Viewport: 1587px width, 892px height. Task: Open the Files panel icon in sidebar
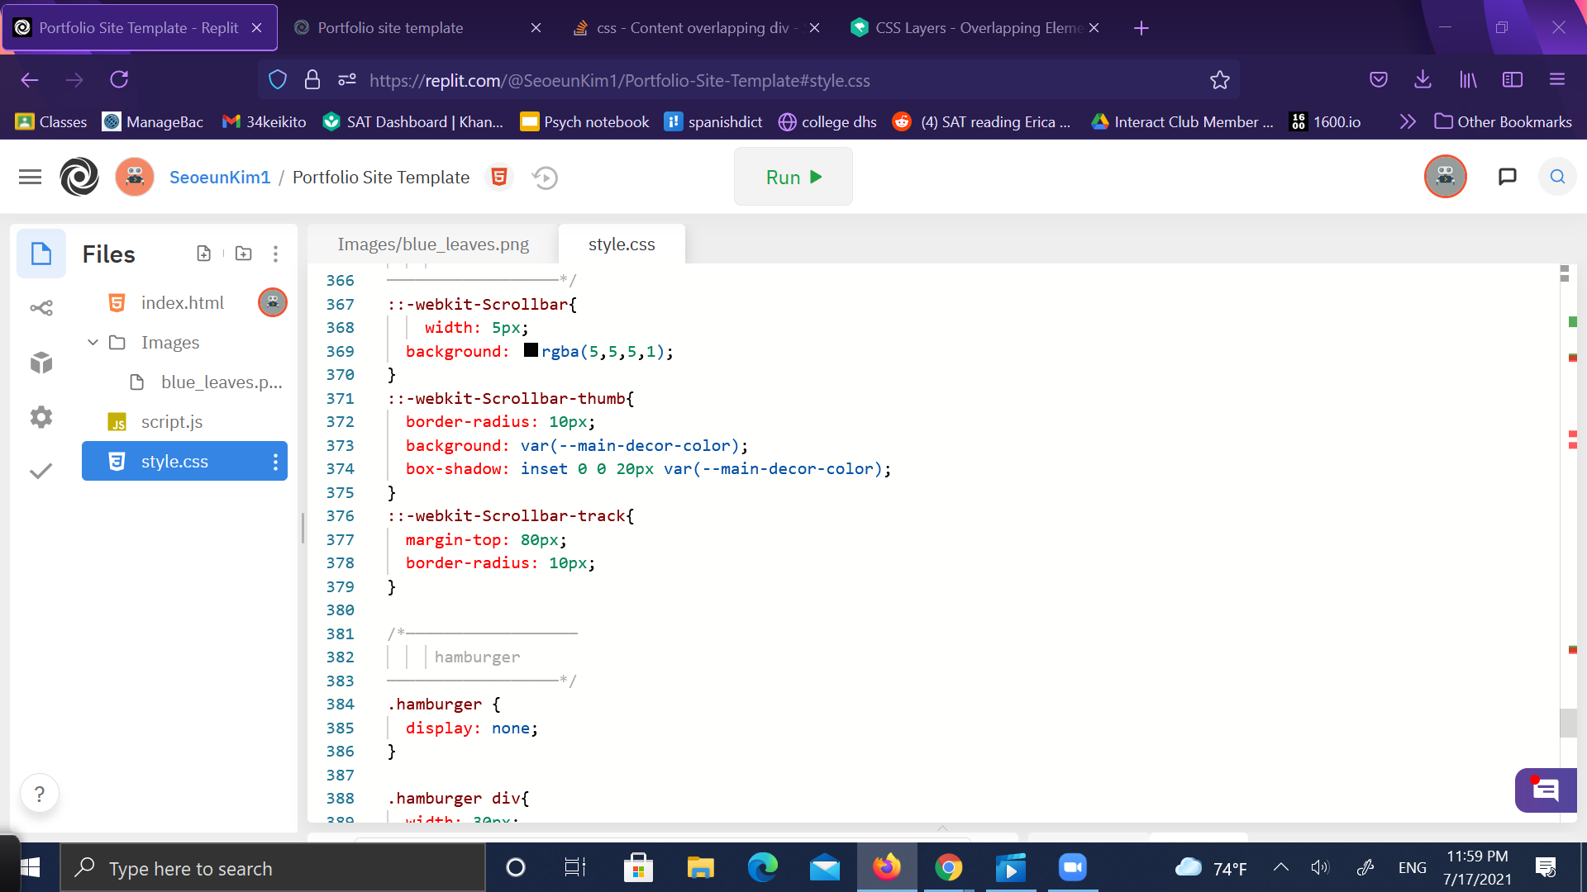pos(41,254)
